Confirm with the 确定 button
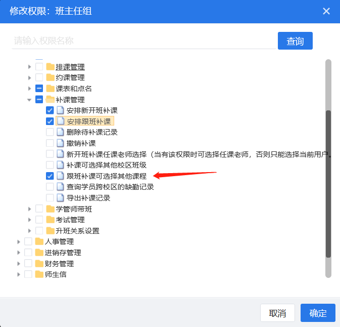 point(318,313)
